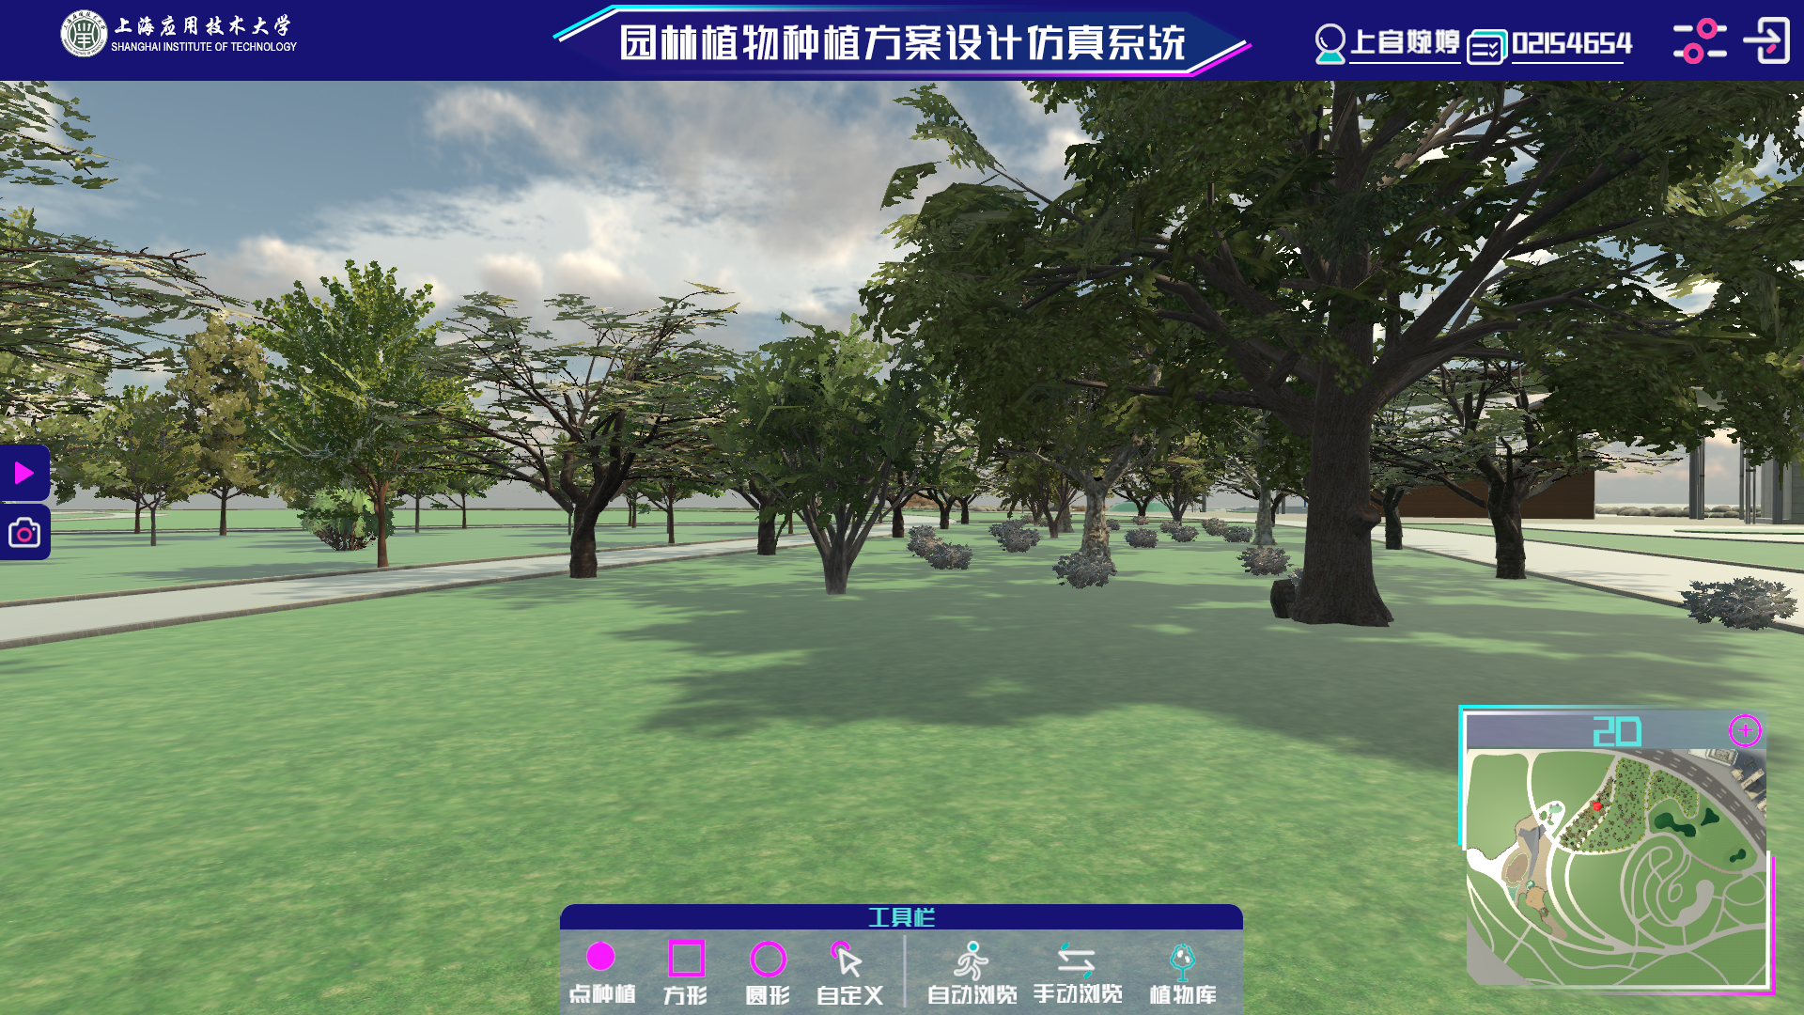Click the magenta play button on left
Viewport: 1804px width, 1015px height.
[24, 473]
